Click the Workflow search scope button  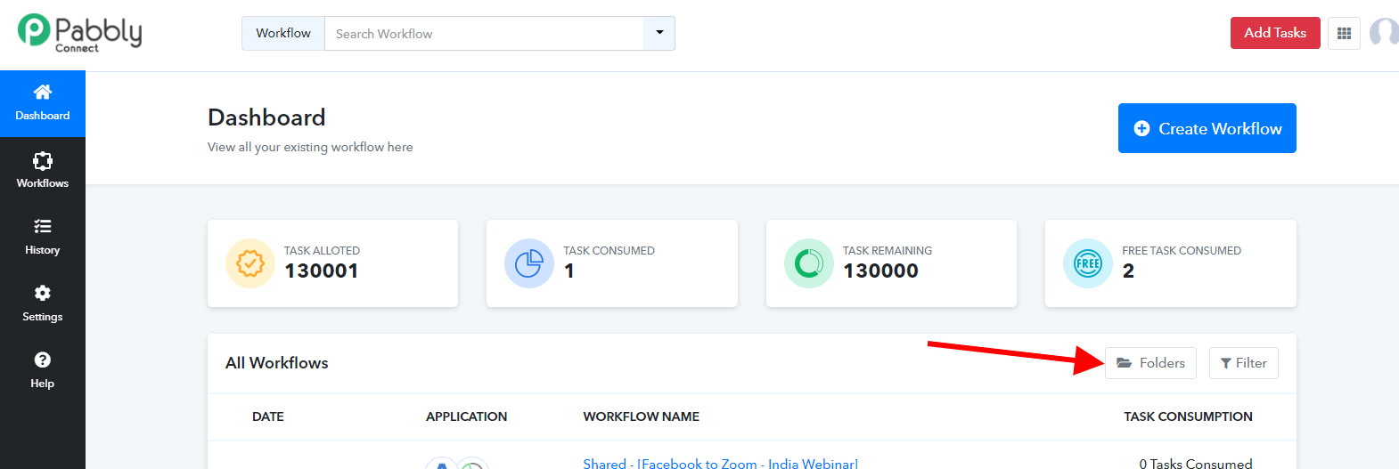coord(283,34)
